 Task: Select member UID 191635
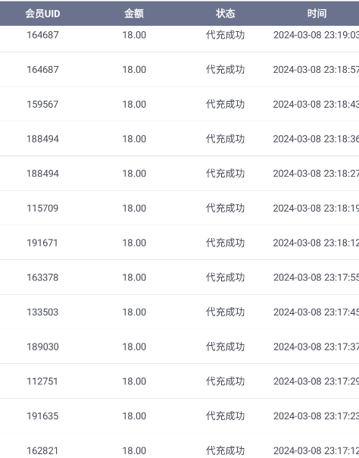pyautogui.click(x=42, y=416)
